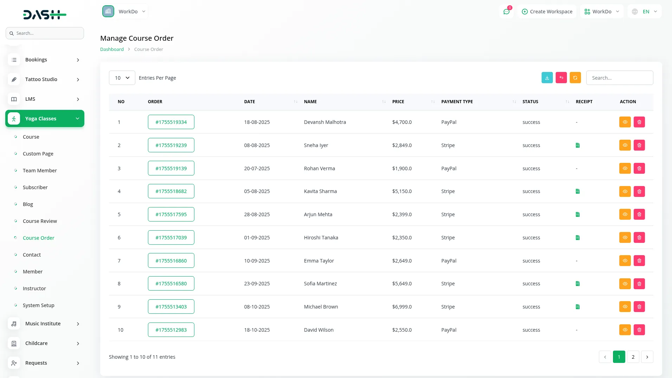View Emma Taylor's order with eye icon

click(x=625, y=261)
